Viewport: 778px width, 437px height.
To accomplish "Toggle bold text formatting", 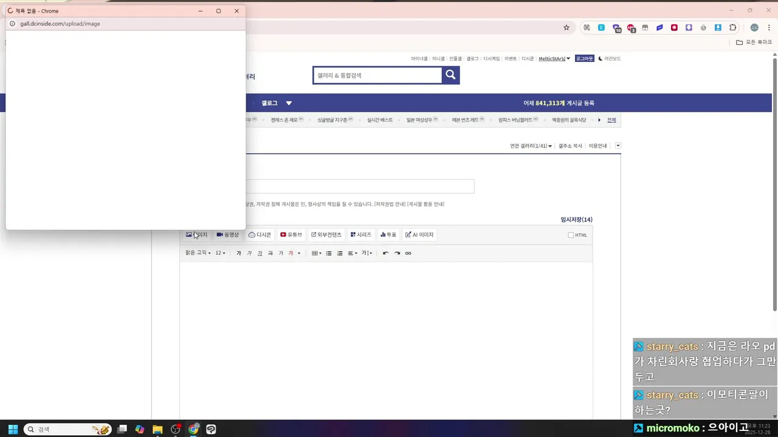I will 239,253.
